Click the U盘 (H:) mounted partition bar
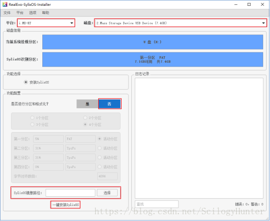Image resolution: width=270 pixels, height=221 pixels. (153, 42)
